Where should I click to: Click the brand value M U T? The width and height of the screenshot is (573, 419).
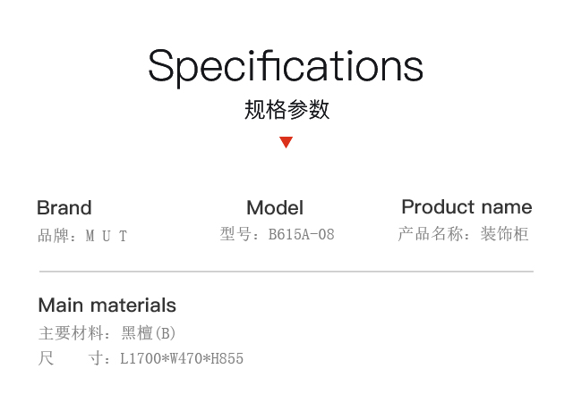click(x=107, y=236)
